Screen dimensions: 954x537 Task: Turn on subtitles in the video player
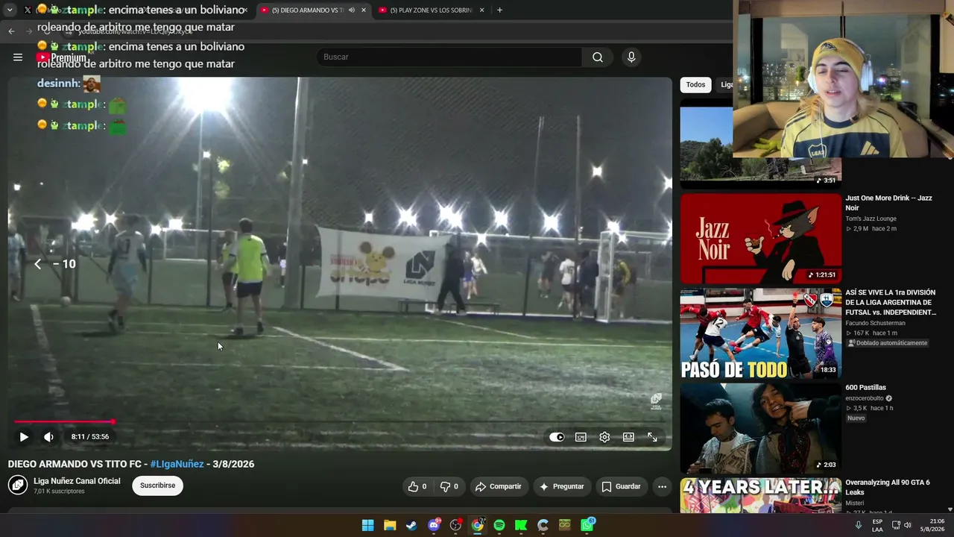click(581, 437)
